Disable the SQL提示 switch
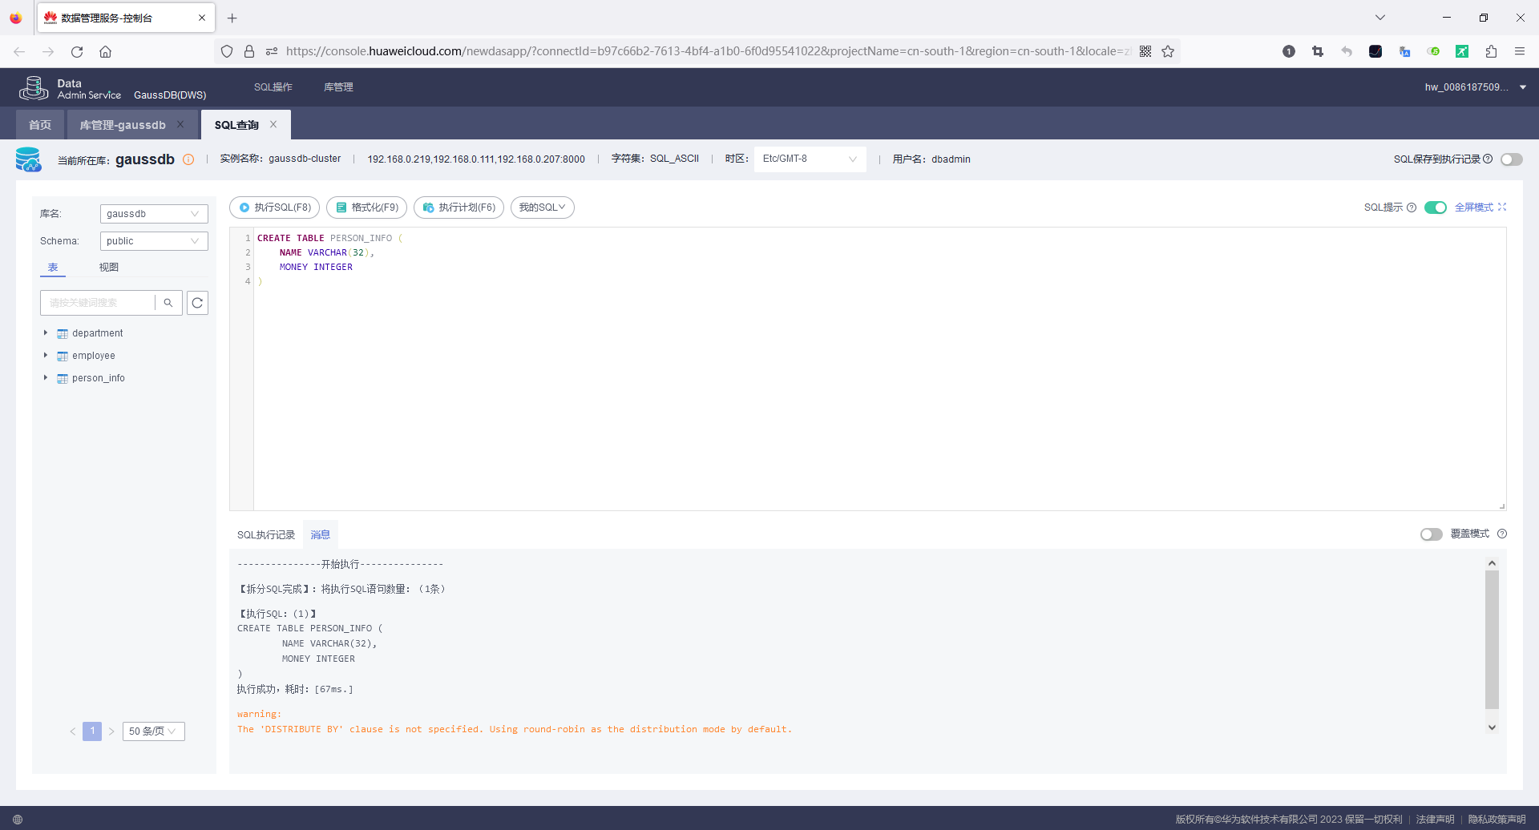 (1436, 207)
